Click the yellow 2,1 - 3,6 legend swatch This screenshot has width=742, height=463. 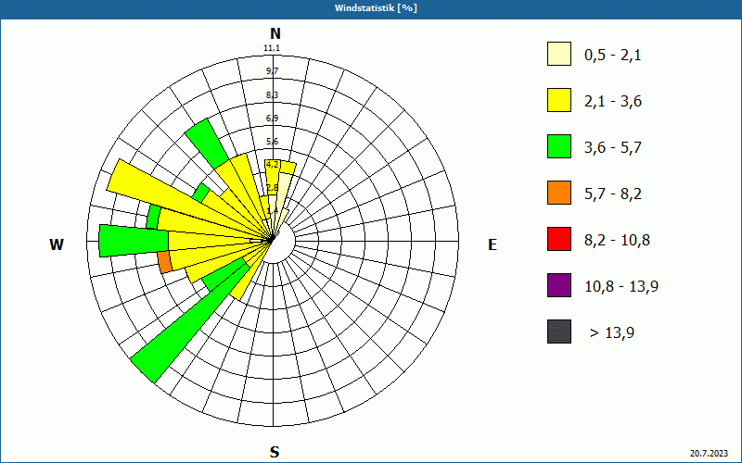coord(559,100)
